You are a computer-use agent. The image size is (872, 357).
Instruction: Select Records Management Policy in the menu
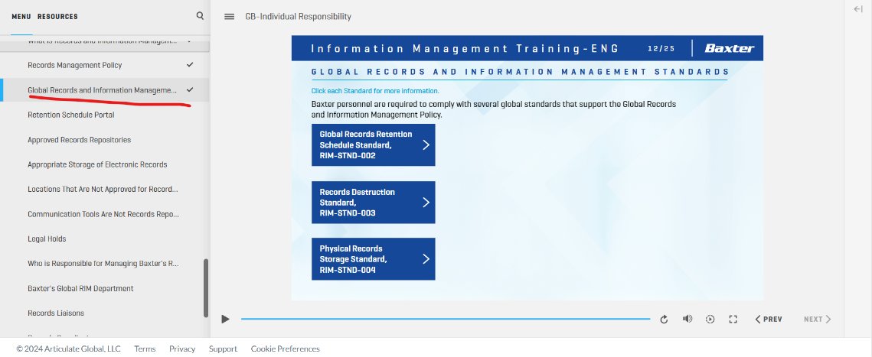[105, 65]
